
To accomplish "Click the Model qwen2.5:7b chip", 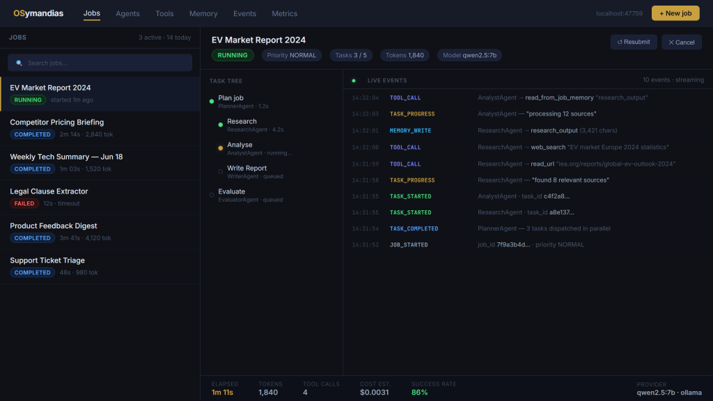I will (469, 55).
